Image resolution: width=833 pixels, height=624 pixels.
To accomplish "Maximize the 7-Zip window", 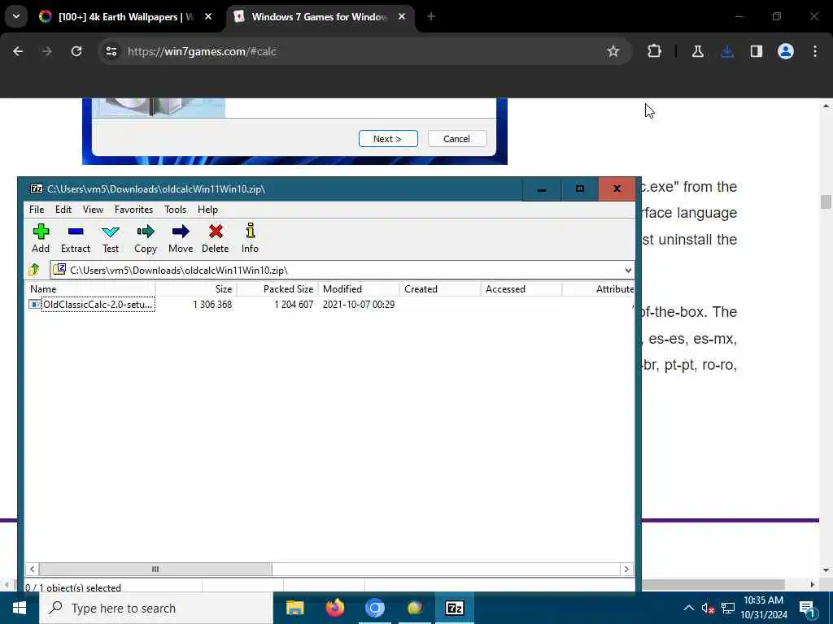I will point(579,188).
